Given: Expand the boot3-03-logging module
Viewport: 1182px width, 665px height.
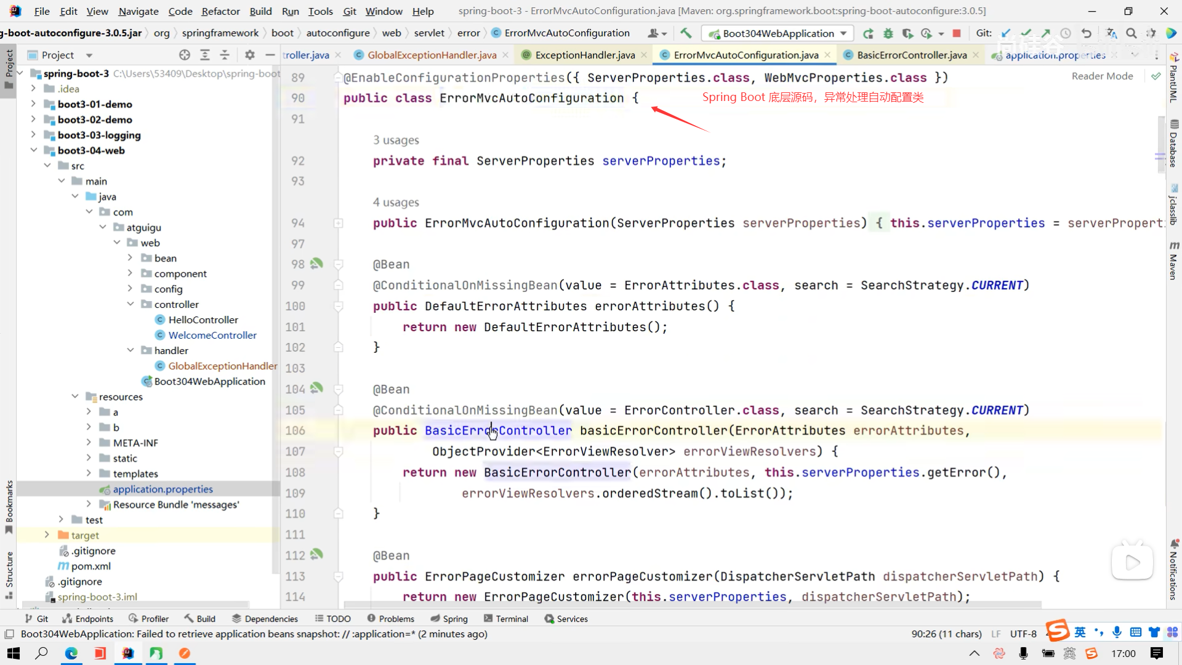Looking at the screenshot, I should click(34, 135).
